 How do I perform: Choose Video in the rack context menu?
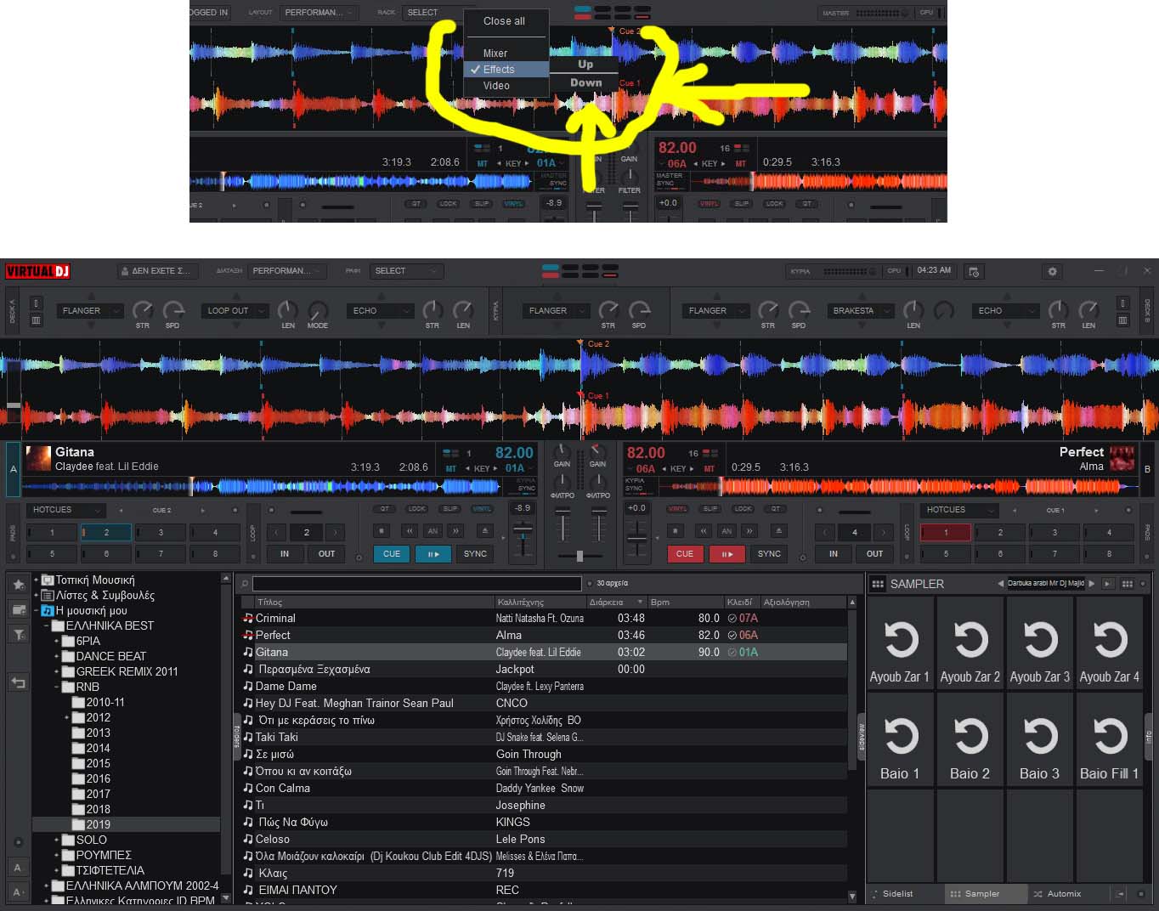[496, 86]
